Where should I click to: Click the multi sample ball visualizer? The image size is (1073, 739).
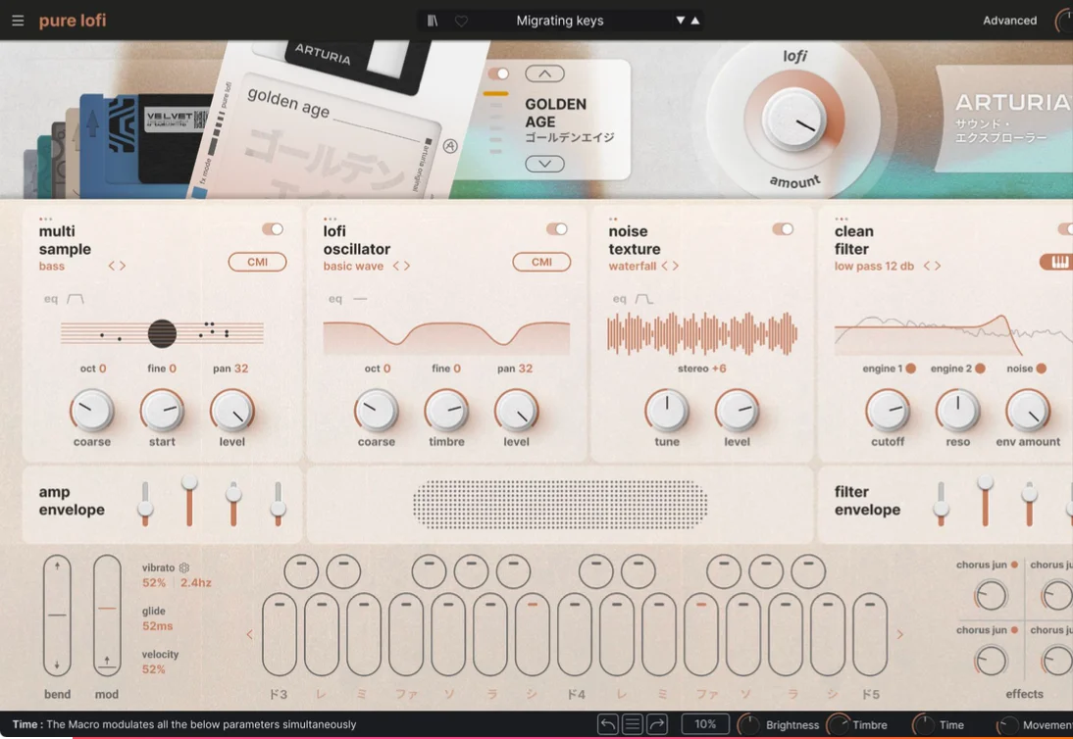coord(162,333)
